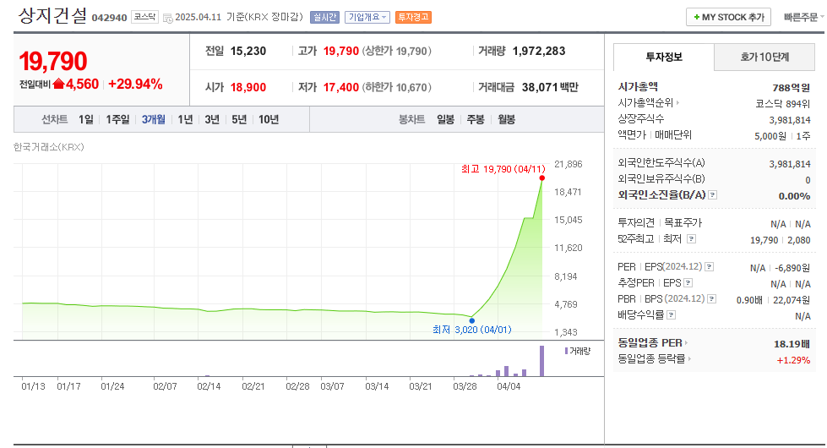Click the 투자경고 warning badge
The width and height of the screenshot is (827, 448).
[413, 18]
